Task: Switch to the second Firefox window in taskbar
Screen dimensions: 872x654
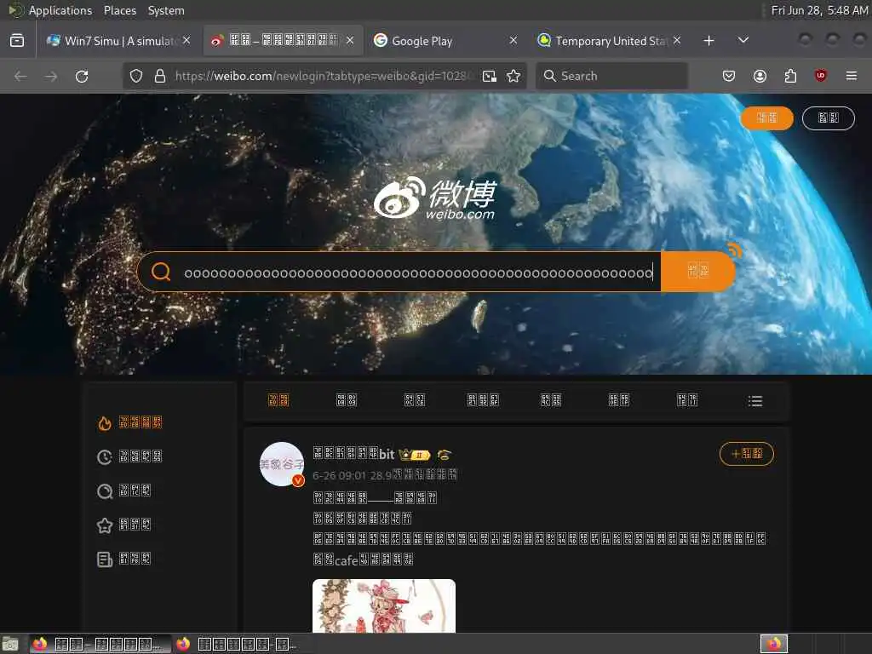Action: [237, 644]
